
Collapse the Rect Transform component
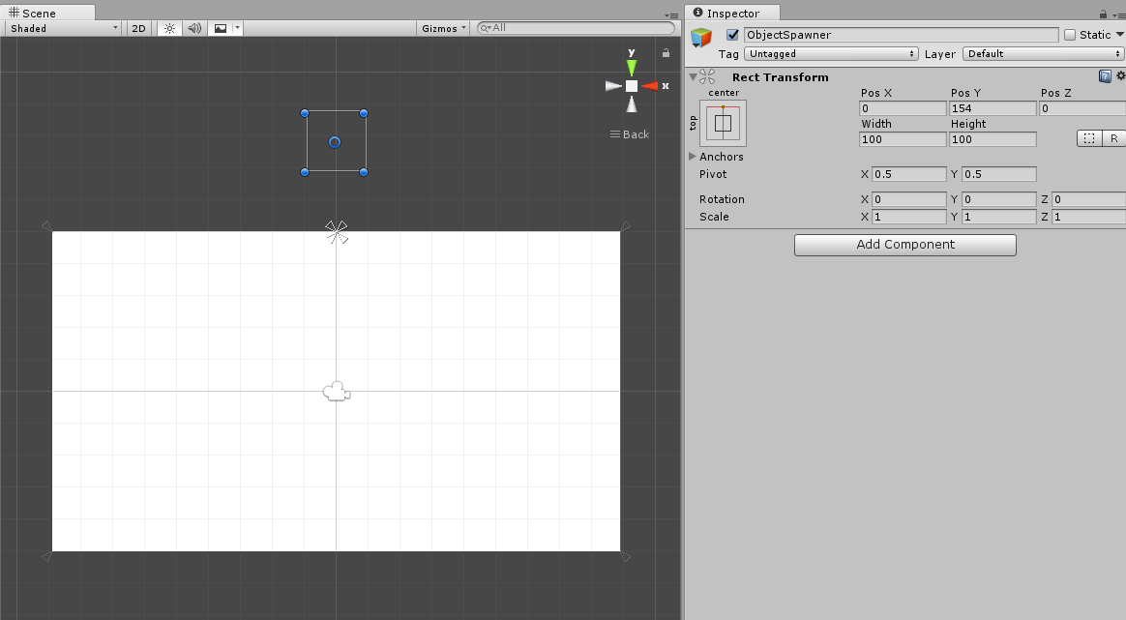(693, 76)
